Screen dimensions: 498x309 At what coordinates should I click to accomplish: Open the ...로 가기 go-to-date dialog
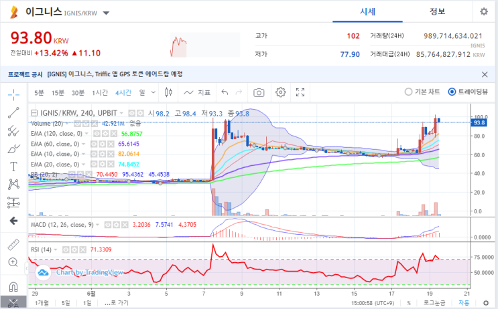point(117,303)
